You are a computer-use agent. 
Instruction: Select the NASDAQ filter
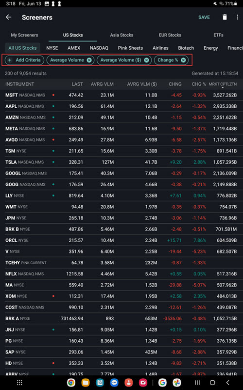pos(99,48)
